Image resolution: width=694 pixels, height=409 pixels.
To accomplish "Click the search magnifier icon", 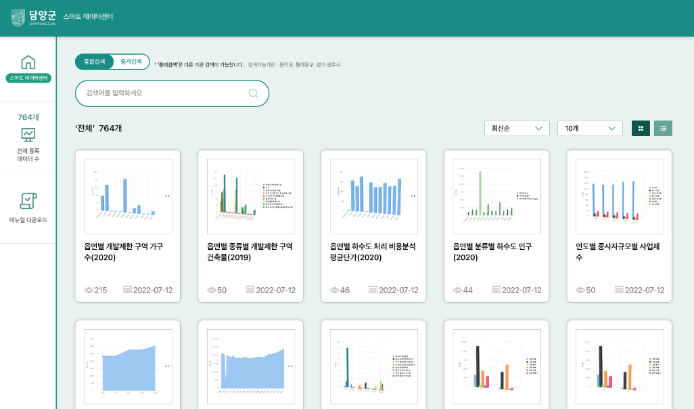I will 253,93.
